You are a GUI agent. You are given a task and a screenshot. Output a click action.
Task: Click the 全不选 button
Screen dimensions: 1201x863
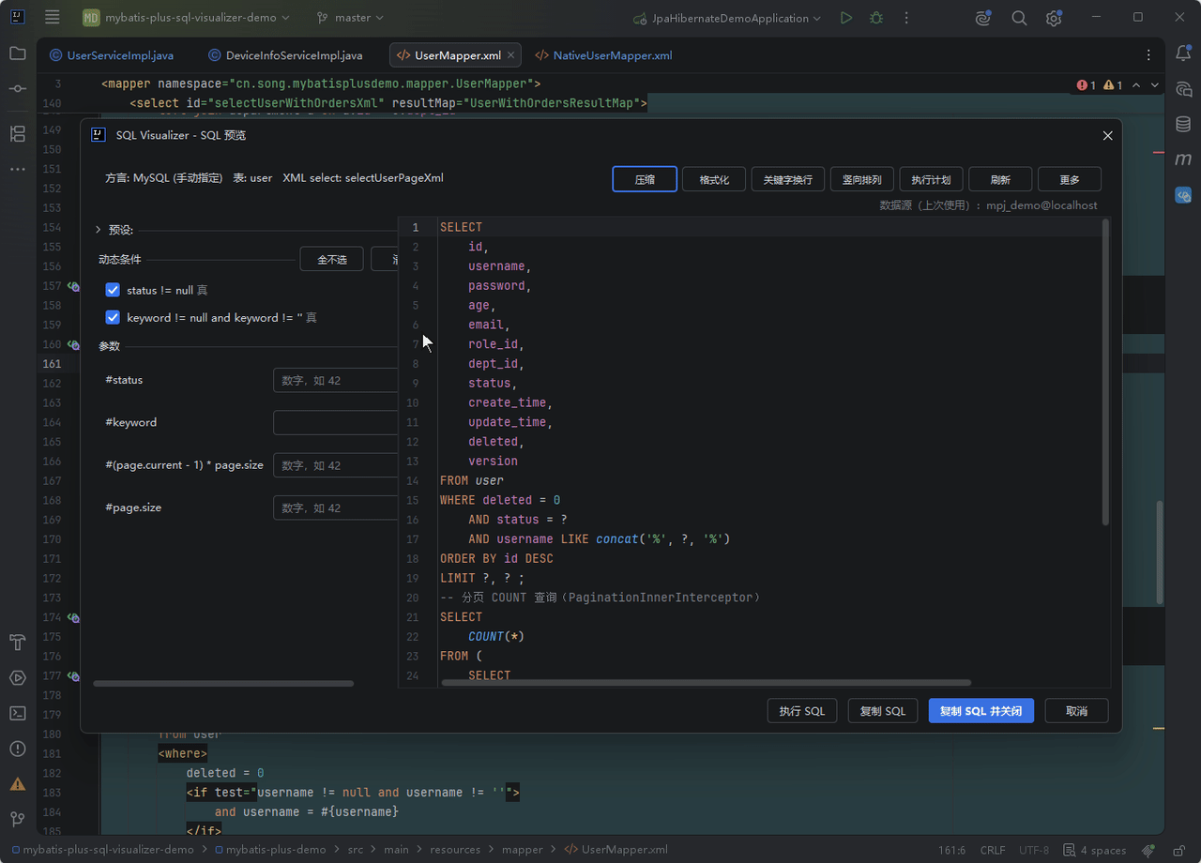[331, 259]
